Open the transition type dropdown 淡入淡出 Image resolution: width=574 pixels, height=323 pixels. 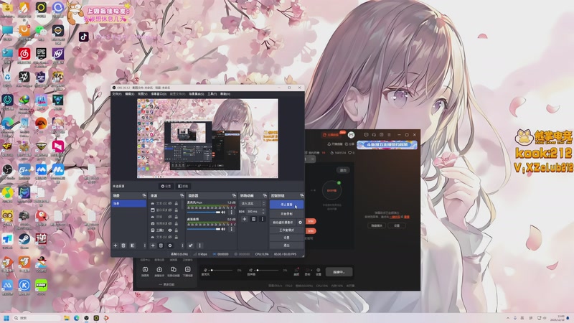click(x=253, y=204)
